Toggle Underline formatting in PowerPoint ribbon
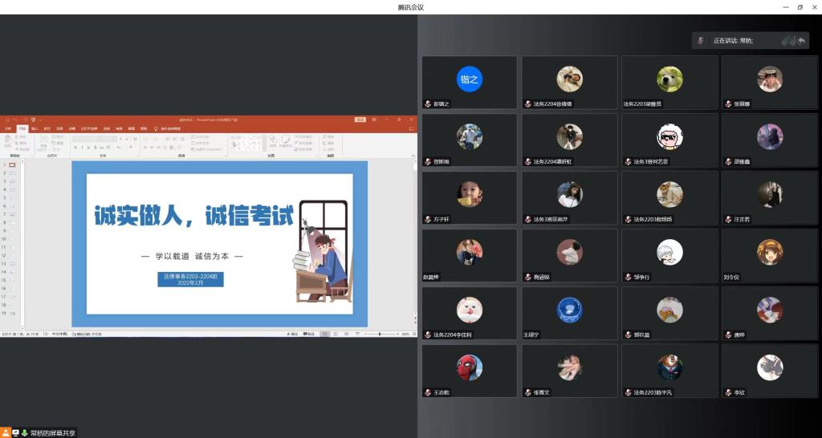This screenshot has width=822, height=438. [x=87, y=148]
